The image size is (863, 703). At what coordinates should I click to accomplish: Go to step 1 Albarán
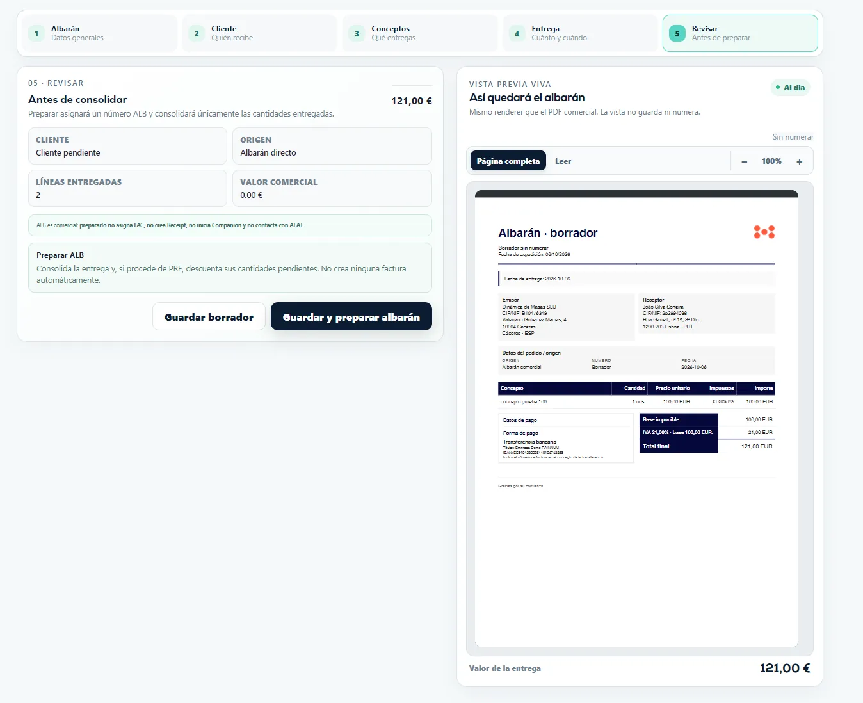tap(100, 33)
